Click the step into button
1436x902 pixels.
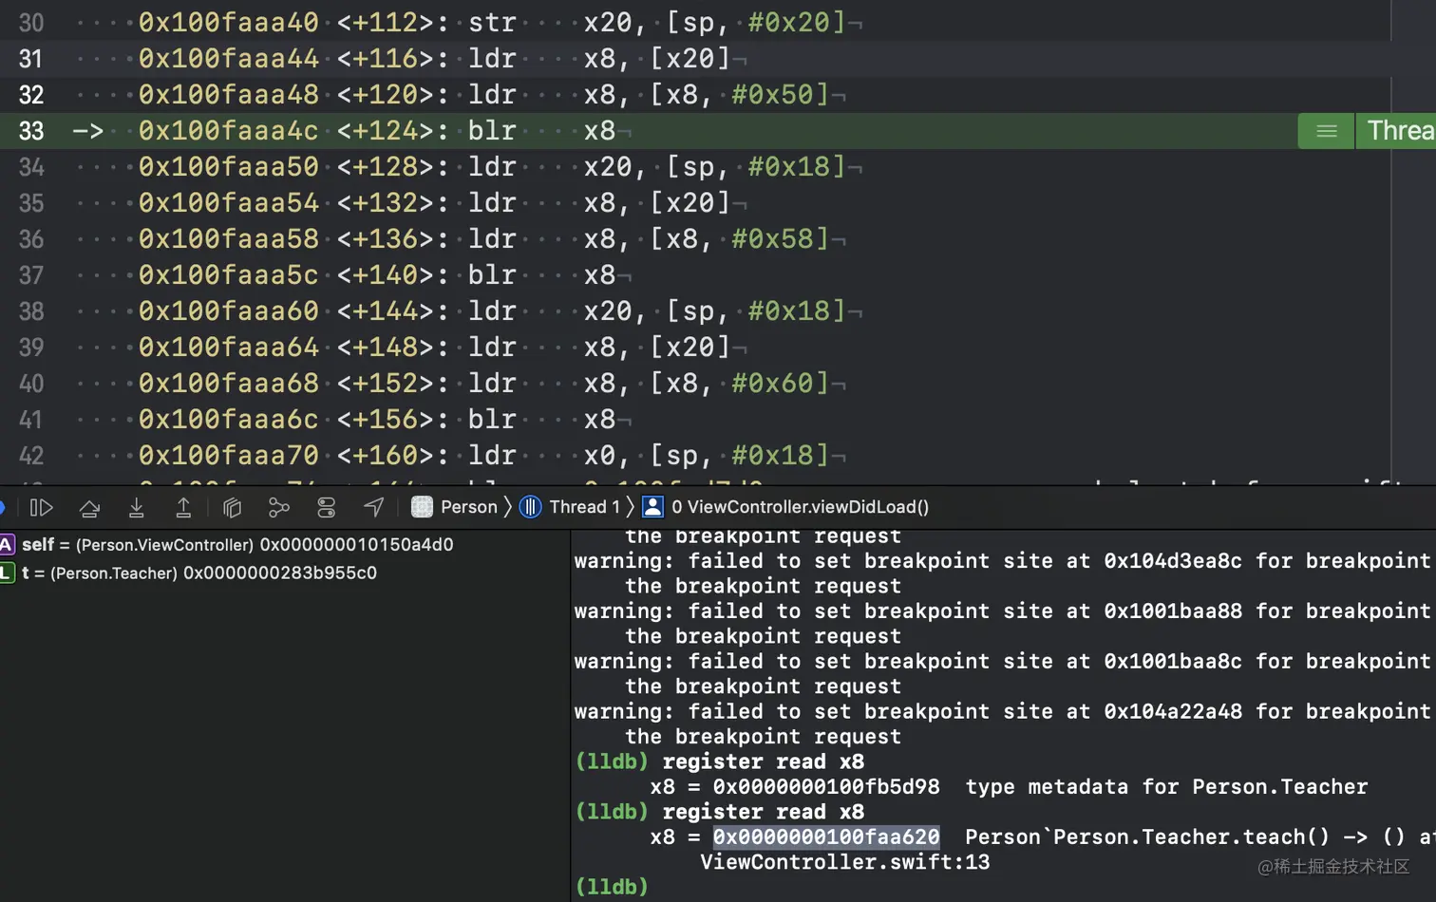coord(137,508)
